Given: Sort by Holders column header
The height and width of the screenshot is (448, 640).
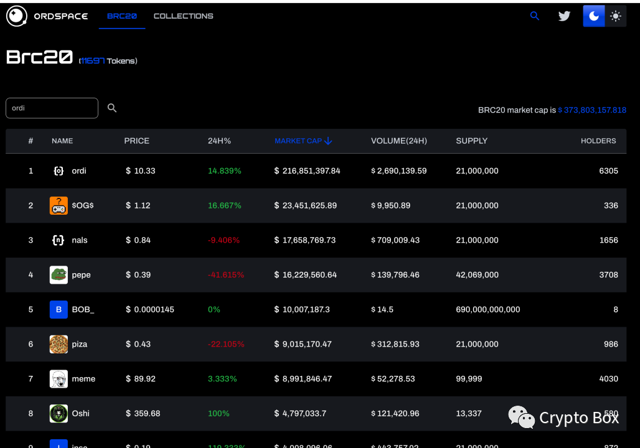Looking at the screenshot, I should (x=598, y=141).
